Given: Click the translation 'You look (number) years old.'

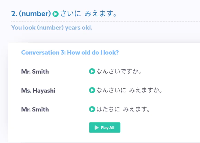Looking at the screenshot, I should coord(52,27).
